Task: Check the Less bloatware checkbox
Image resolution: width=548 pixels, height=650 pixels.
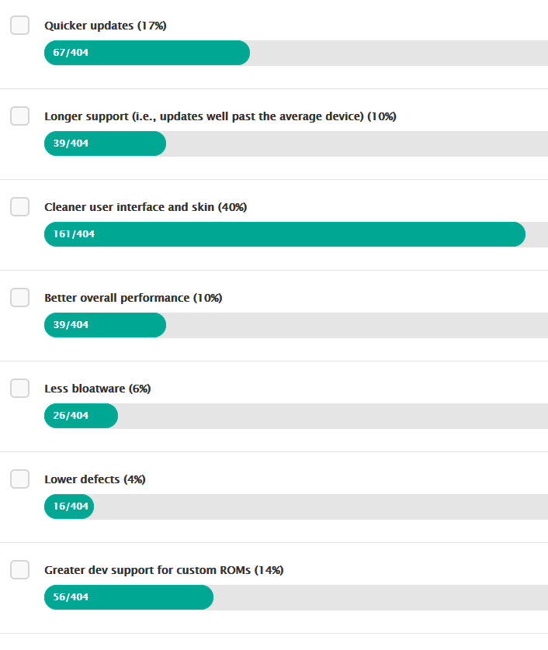Action: (19, 388)
